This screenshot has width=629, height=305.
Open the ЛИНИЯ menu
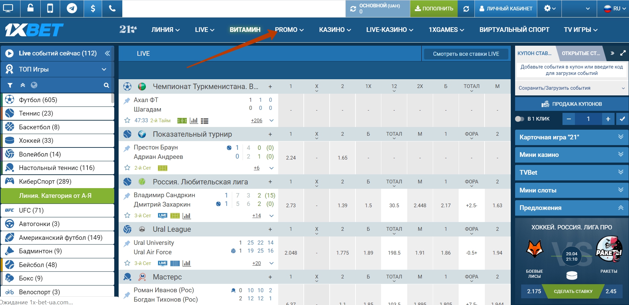165,30
